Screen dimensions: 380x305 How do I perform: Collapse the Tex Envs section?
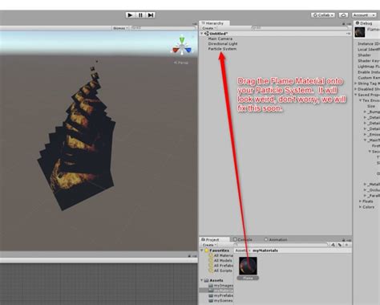click(x=360, y=100)
